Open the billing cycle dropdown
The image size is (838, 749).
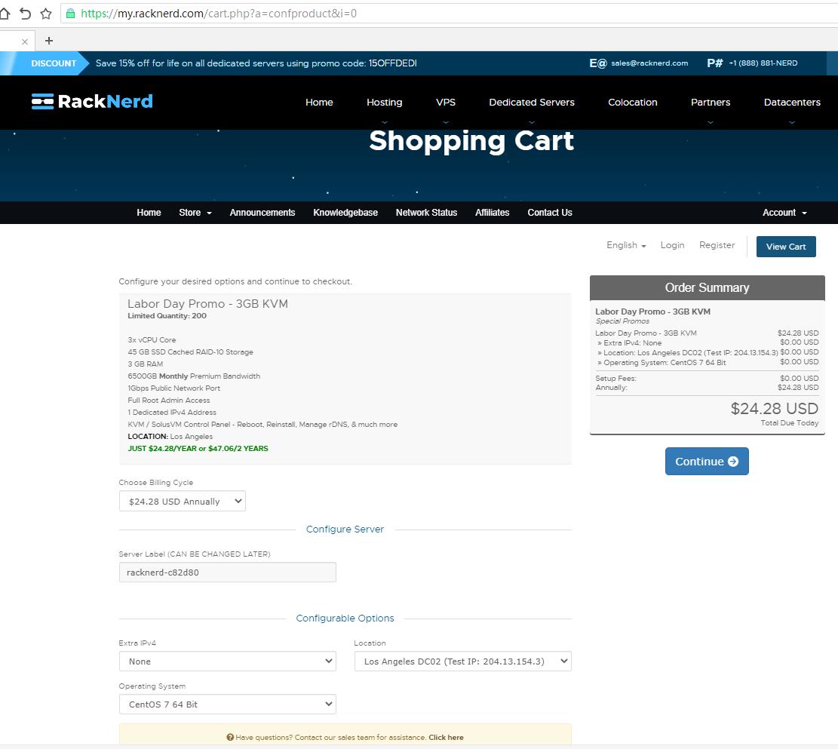pos(183,502)
